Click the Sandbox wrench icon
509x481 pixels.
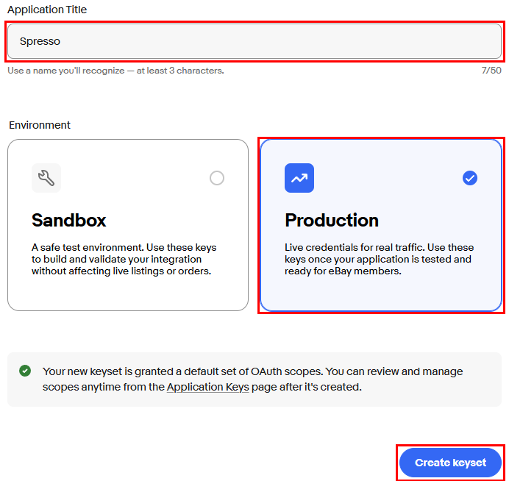pos(46,178)
